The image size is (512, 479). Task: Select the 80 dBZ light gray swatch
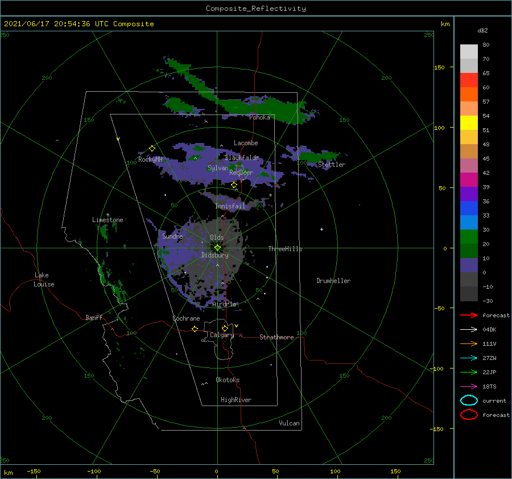(x=469, y=52)
